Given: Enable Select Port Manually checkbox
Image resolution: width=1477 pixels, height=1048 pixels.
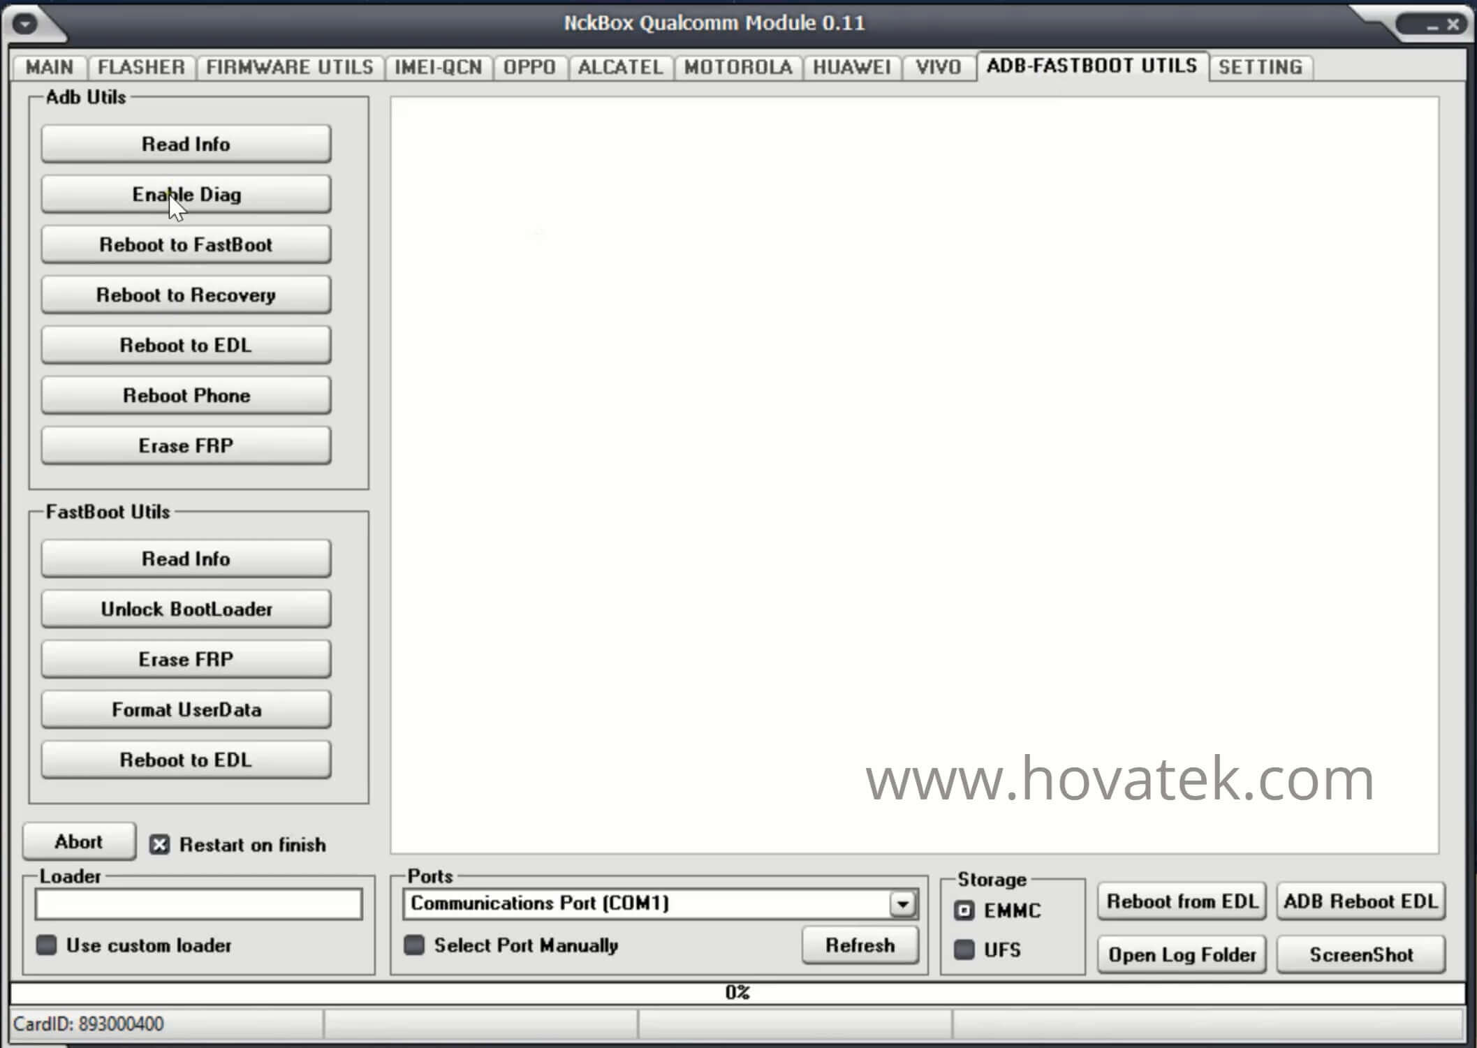Looking at the screenshot, I should tap(414, 945).
